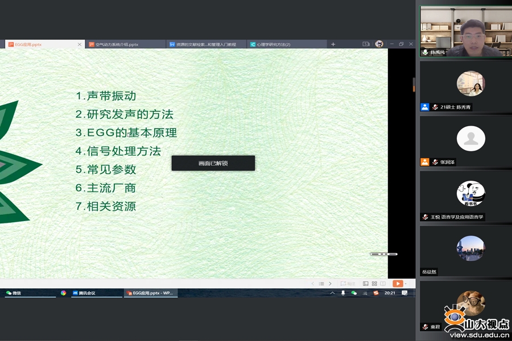Switch to reading view icon
Screen dimensions: 512x341
(383, 284)
